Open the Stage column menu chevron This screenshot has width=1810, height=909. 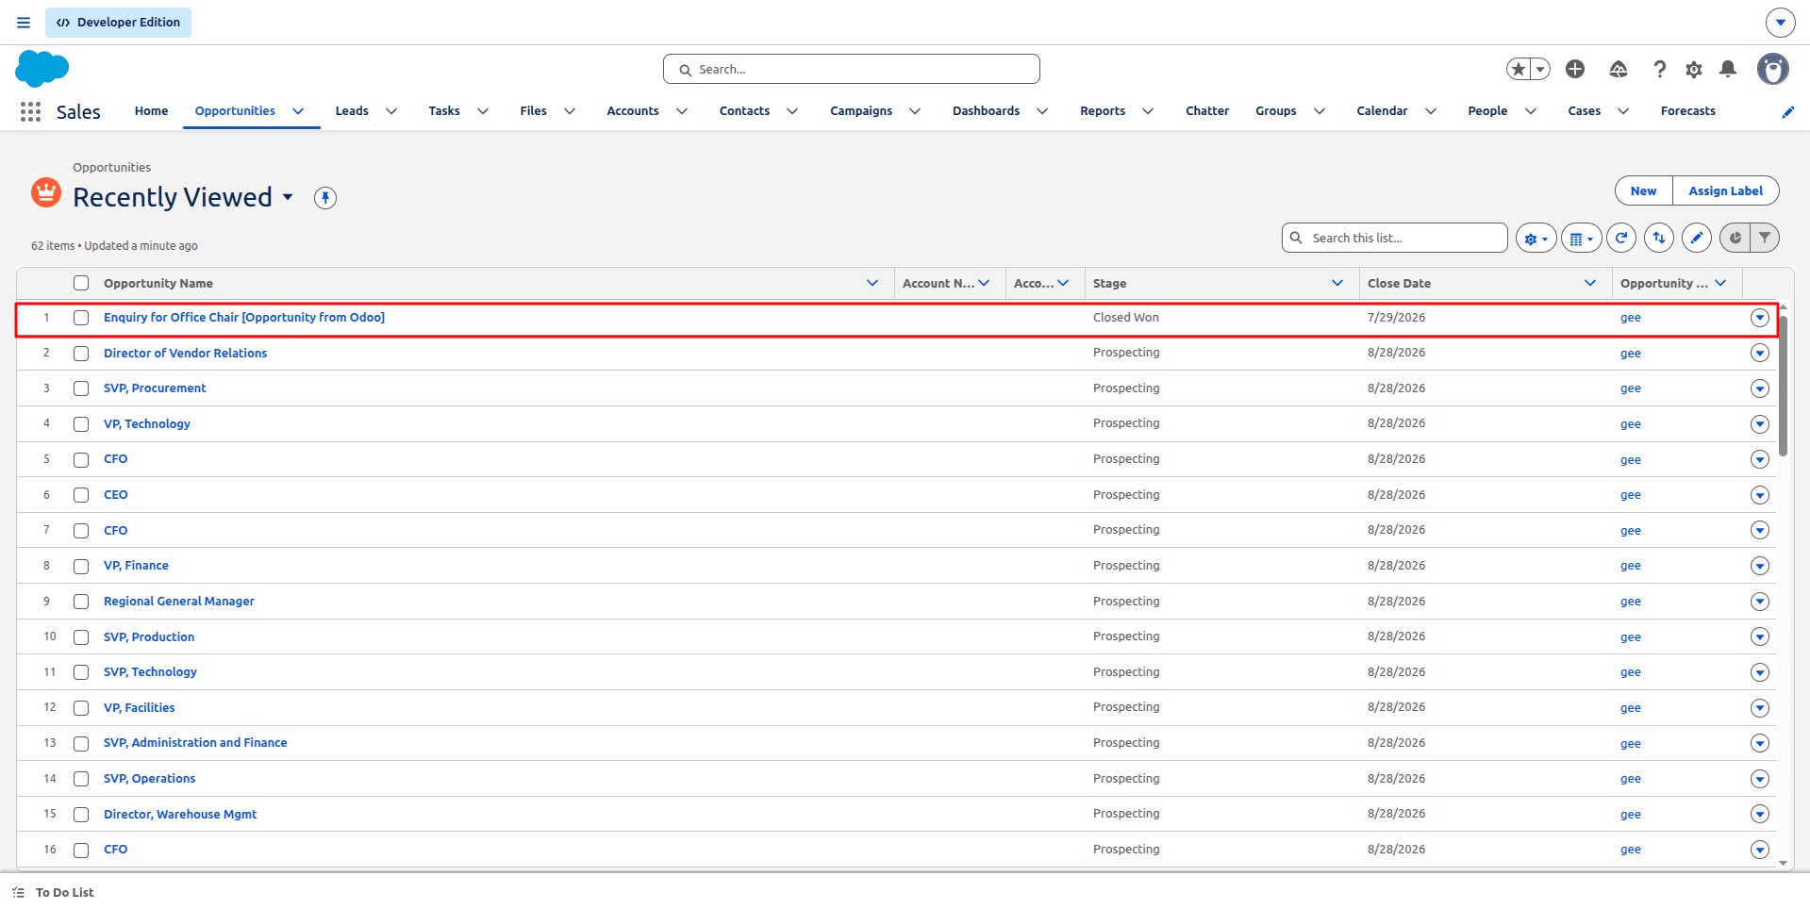(1337, 283)
